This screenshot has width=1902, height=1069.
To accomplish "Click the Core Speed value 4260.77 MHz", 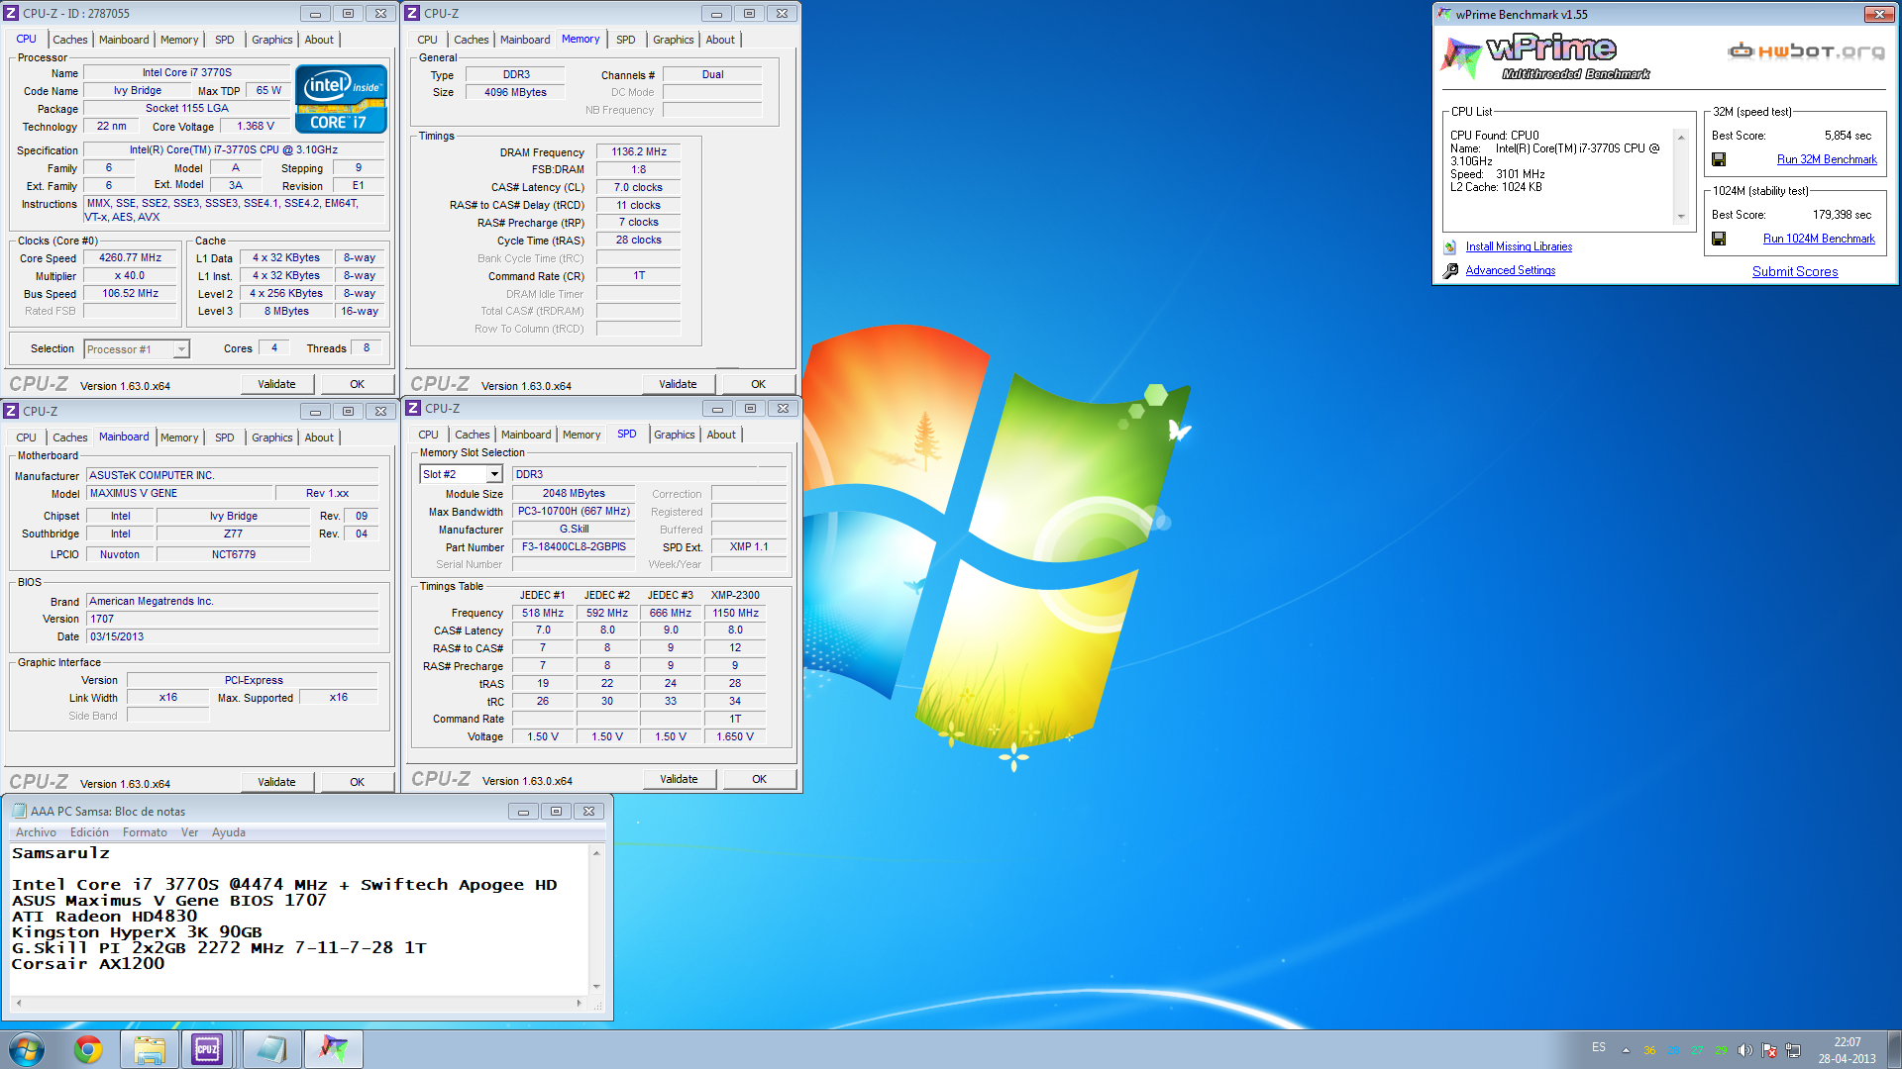I will 130,257.
